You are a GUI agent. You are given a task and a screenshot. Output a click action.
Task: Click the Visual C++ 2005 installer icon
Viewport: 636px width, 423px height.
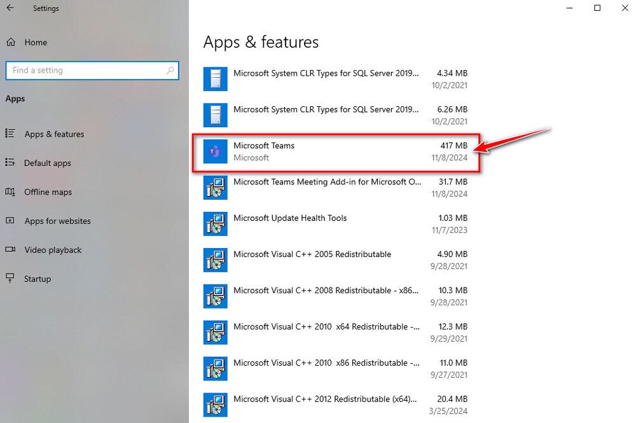[x=216, y=260]
